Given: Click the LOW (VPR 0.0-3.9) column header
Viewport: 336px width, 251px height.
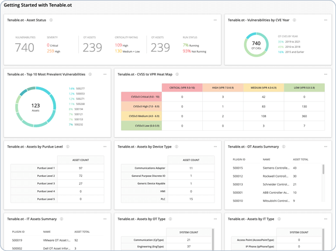Looking at the screenshot, I should [304, 88].
